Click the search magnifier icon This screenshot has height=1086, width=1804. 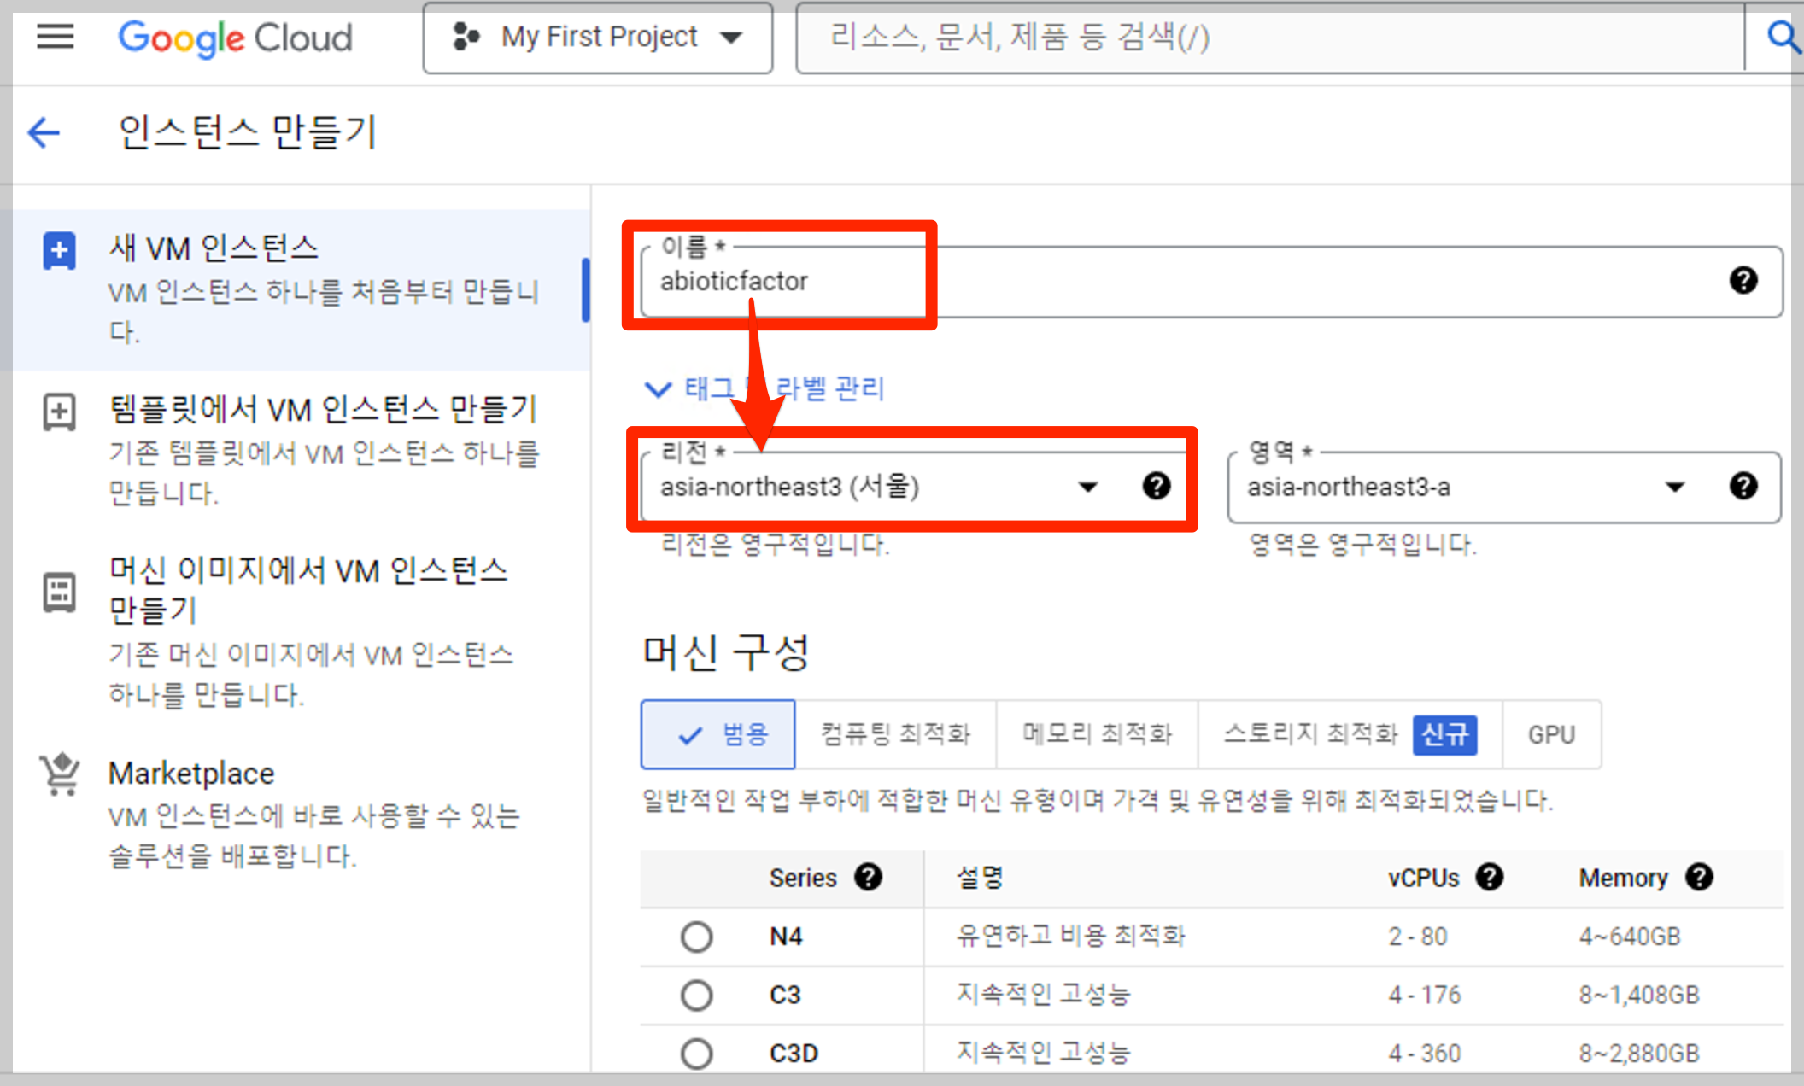1782,37
